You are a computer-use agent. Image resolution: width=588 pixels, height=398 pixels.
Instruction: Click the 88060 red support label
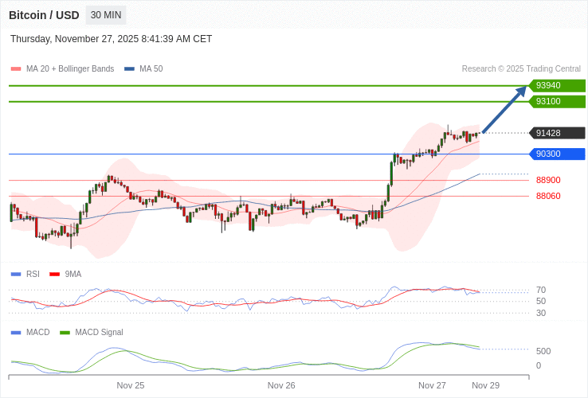548,196
